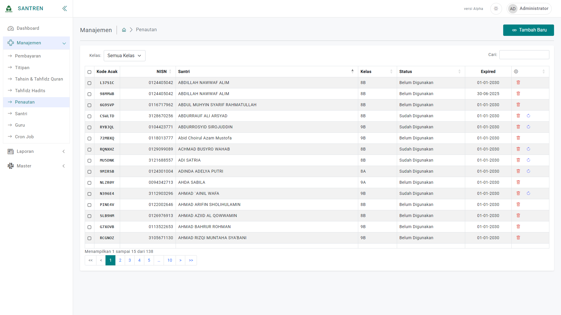The image size is (561, 315).
Task: Toggle select-all checkbox in table header
Action: point(89,72)
